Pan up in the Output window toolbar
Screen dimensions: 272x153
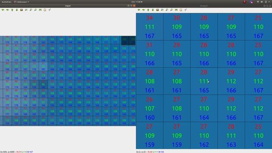(148, 10)
